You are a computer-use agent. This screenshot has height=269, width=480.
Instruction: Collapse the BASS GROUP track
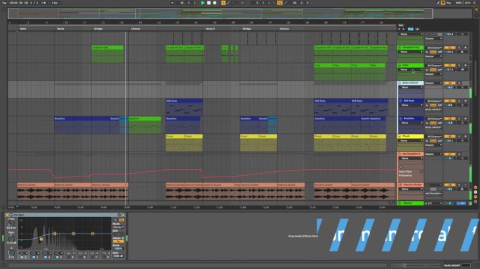(x=400, y=83)
